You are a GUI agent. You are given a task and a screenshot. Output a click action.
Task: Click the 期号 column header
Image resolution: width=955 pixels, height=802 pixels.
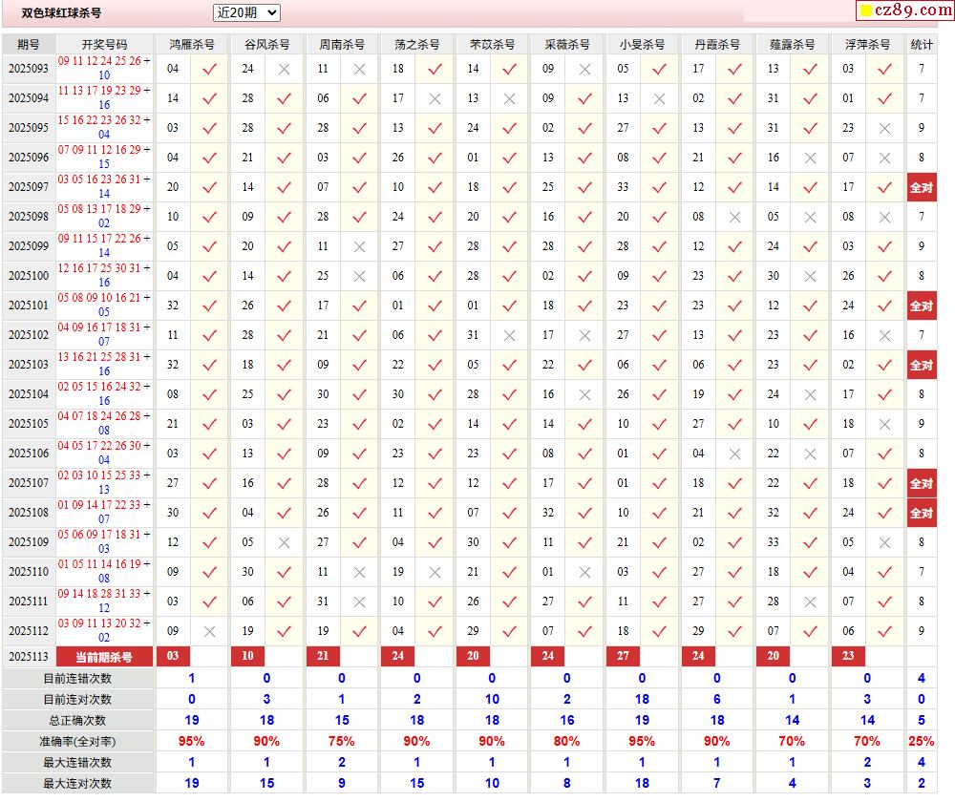pos(29,45)
